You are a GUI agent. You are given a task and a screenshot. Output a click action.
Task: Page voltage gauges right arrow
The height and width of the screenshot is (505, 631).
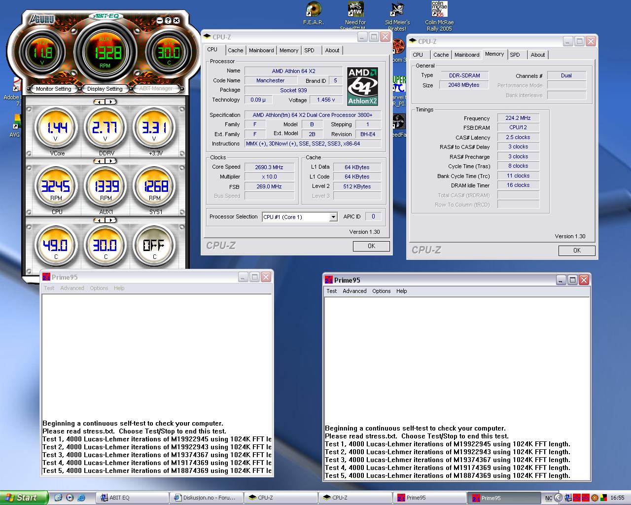coord(111,102)
